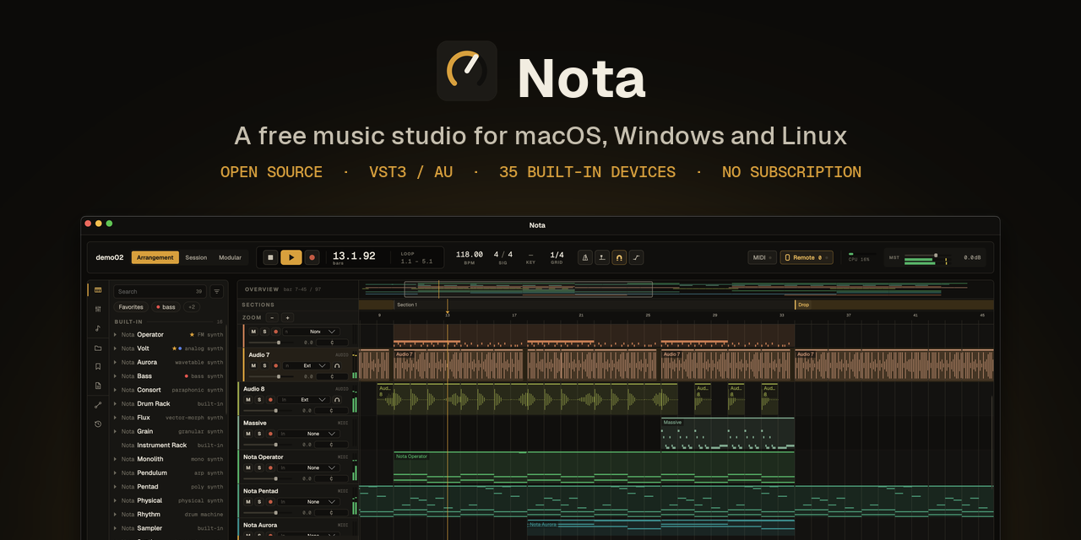Click the overview minimap viewport box

529,289
